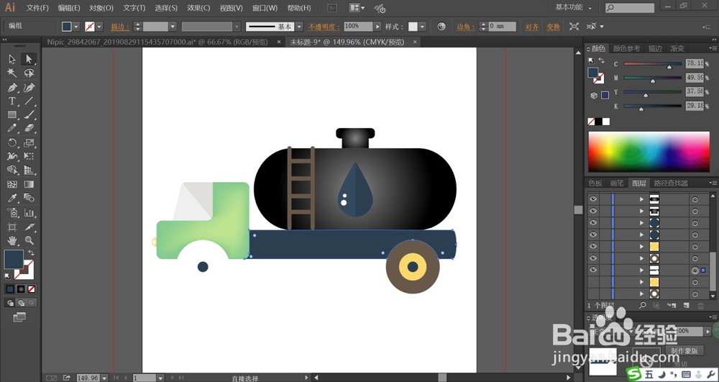Select the Rectangle tool

(12, 114)
